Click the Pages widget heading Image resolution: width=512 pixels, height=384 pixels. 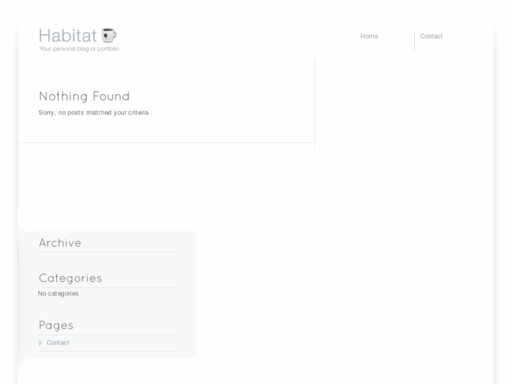pos(56,326)
